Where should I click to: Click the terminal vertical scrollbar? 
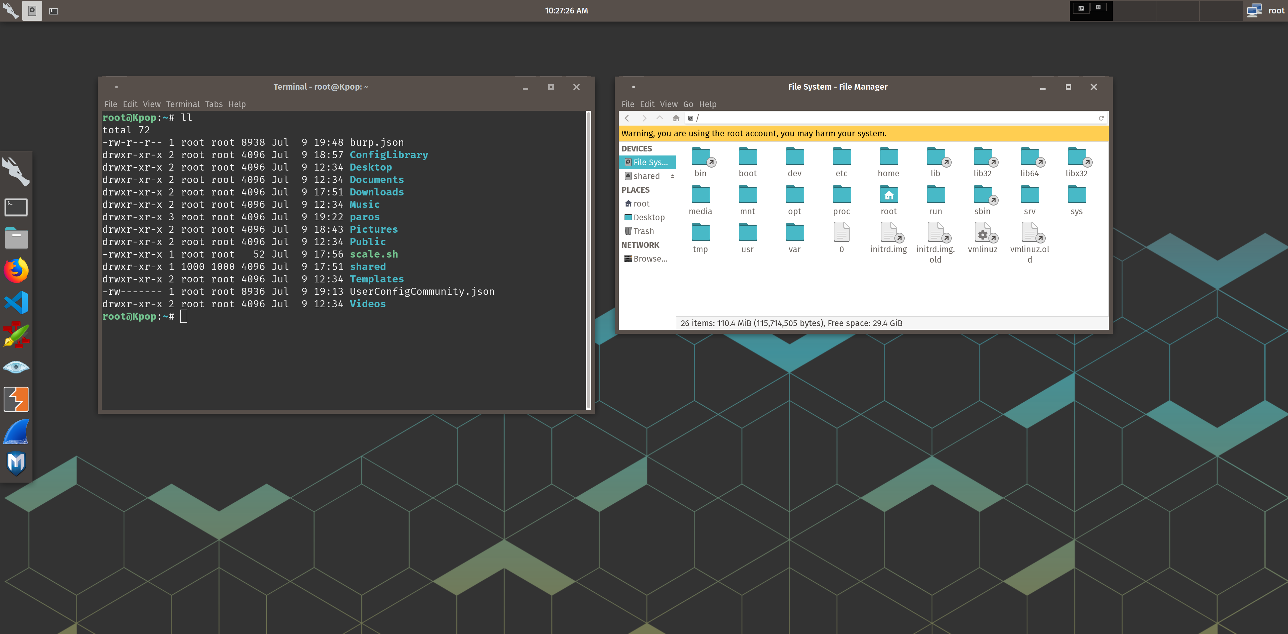[x=589, y=260]
